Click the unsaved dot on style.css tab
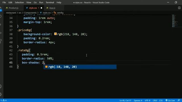 [x=42, y=8]
